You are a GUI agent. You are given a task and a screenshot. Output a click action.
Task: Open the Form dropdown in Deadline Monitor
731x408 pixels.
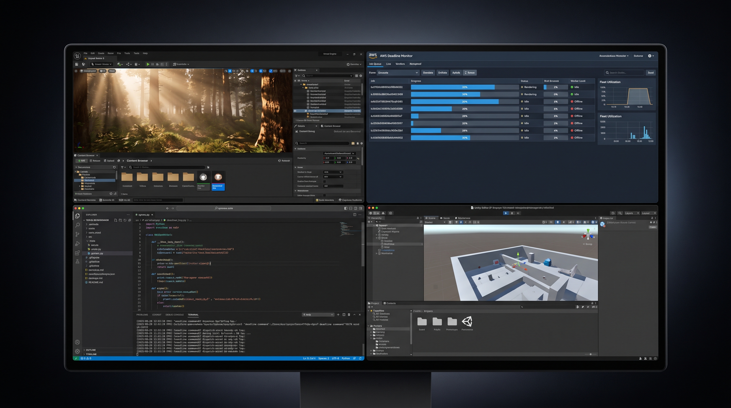pyautogui.click(x=398, y=73)
